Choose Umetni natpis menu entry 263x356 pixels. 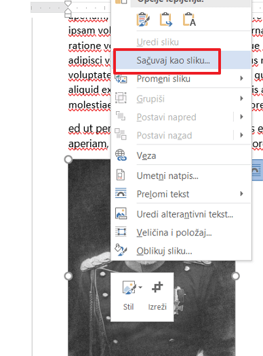pyautogui.click(x=182, y=176)
